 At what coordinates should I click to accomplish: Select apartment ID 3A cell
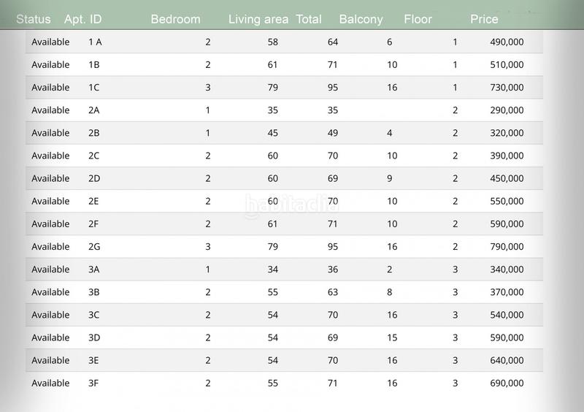click(94, 270)
